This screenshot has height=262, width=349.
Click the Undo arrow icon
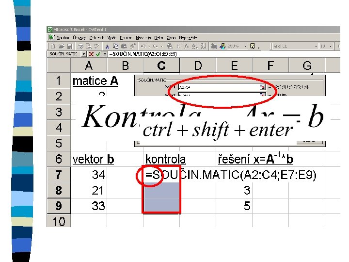tap(143, 46)
